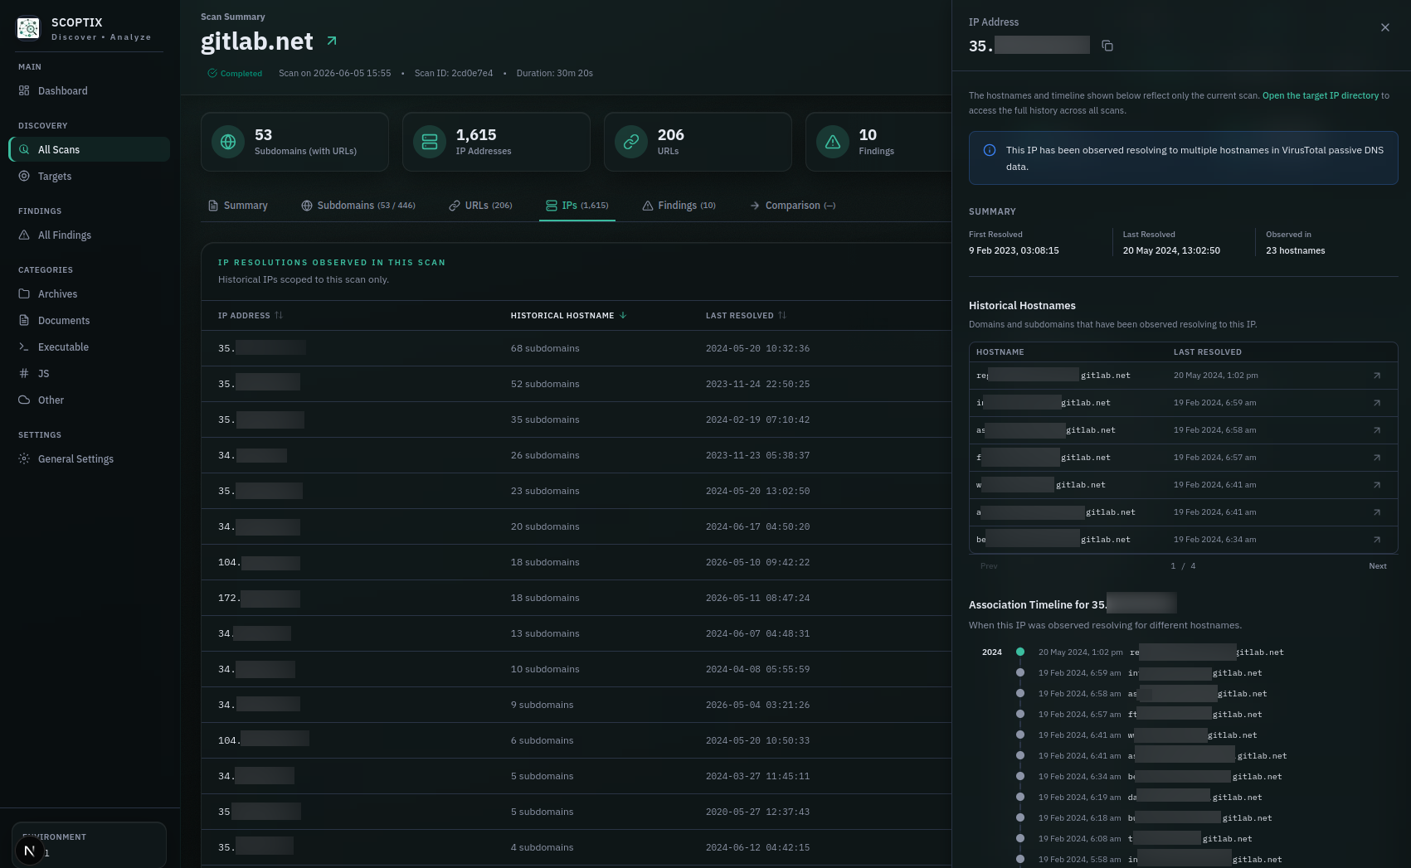Click the info icon in the VirusTotal notice
The height and width of the screenshot is (868, 1411).
point(990,150)
